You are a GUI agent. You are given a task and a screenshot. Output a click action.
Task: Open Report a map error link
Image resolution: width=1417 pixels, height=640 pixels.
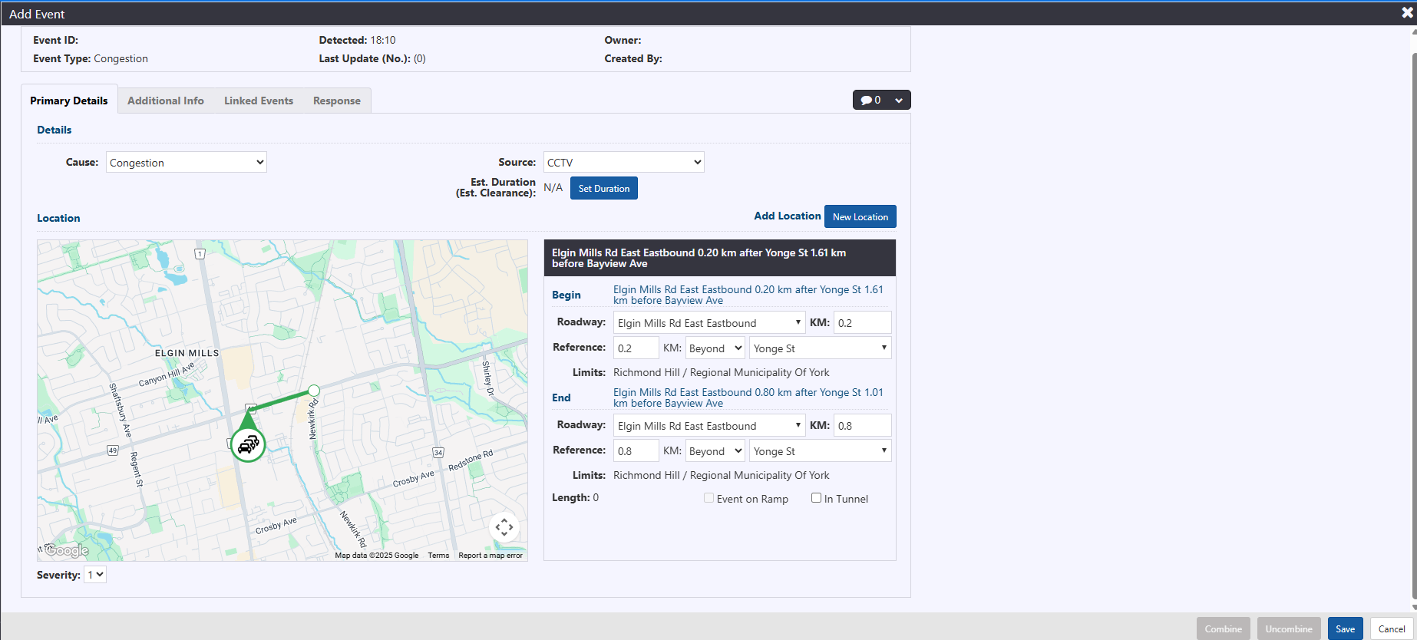pos(490,556)
